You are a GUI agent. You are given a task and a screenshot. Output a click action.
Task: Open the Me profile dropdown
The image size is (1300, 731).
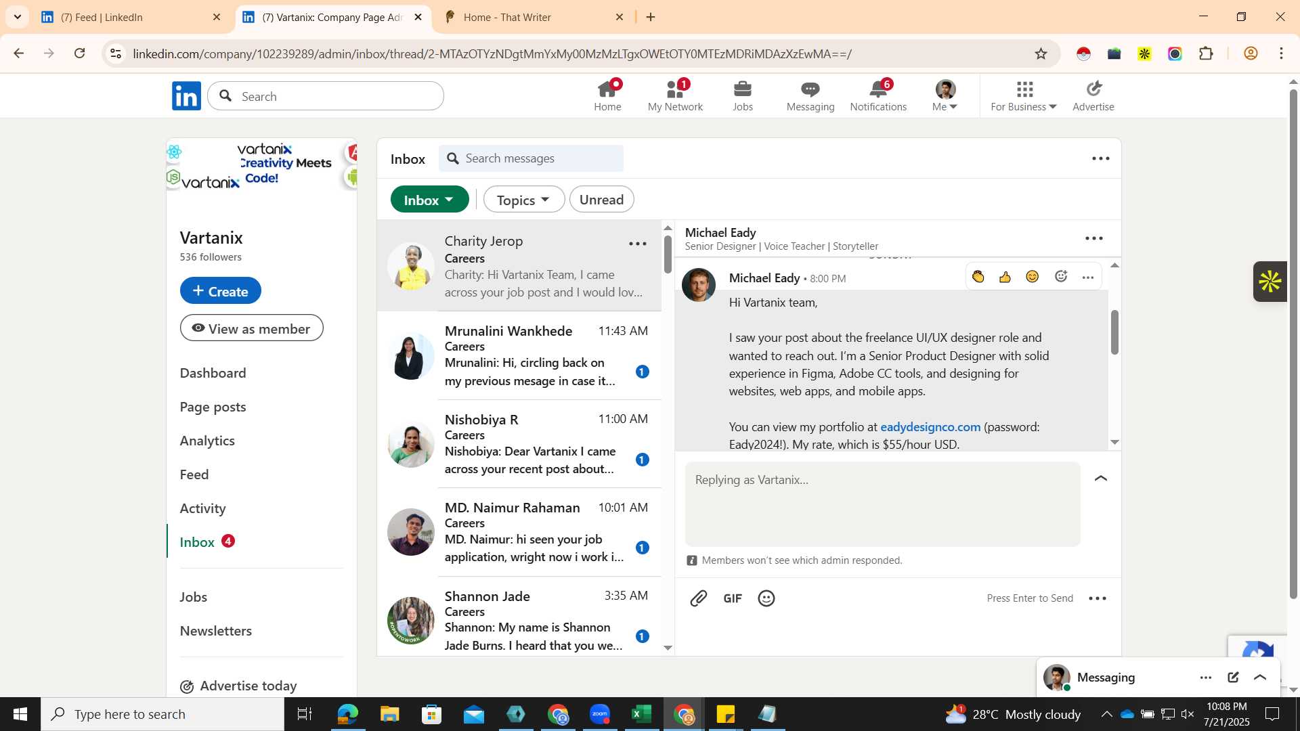tap(945, 96)
